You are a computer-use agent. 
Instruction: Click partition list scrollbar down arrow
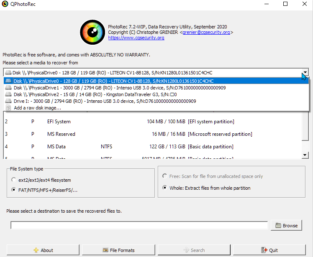pos(305,155)
